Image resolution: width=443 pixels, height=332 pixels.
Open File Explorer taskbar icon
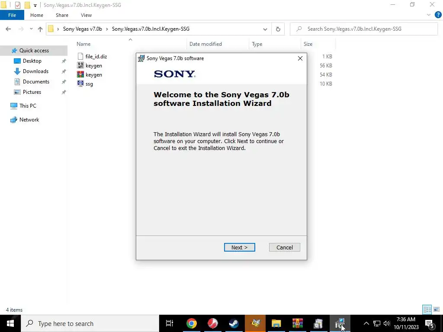pos(276,323)
